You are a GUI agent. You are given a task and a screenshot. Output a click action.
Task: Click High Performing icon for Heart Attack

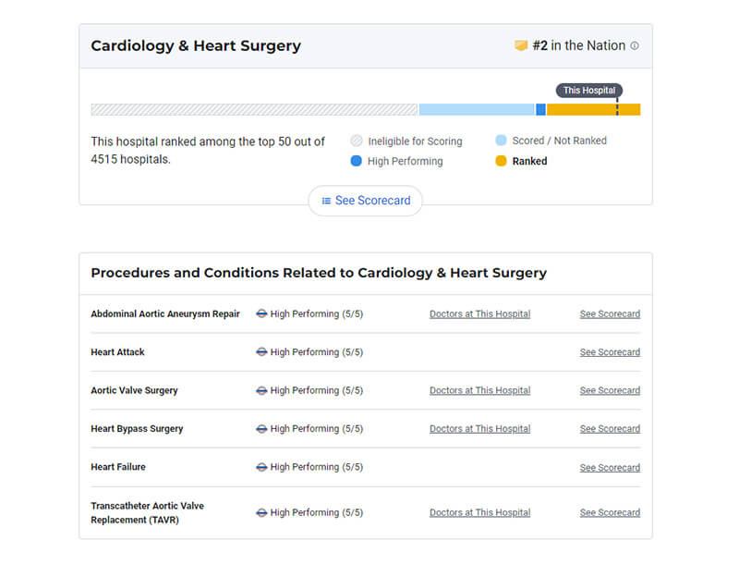(x=261, y=352)
